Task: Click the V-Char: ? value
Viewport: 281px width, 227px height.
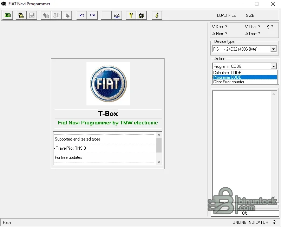Action: coord(253,27)
